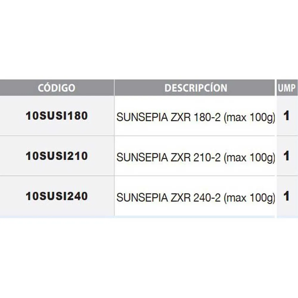Select product code 10SUSI210

pyautogui.click(x=57, y=156)
